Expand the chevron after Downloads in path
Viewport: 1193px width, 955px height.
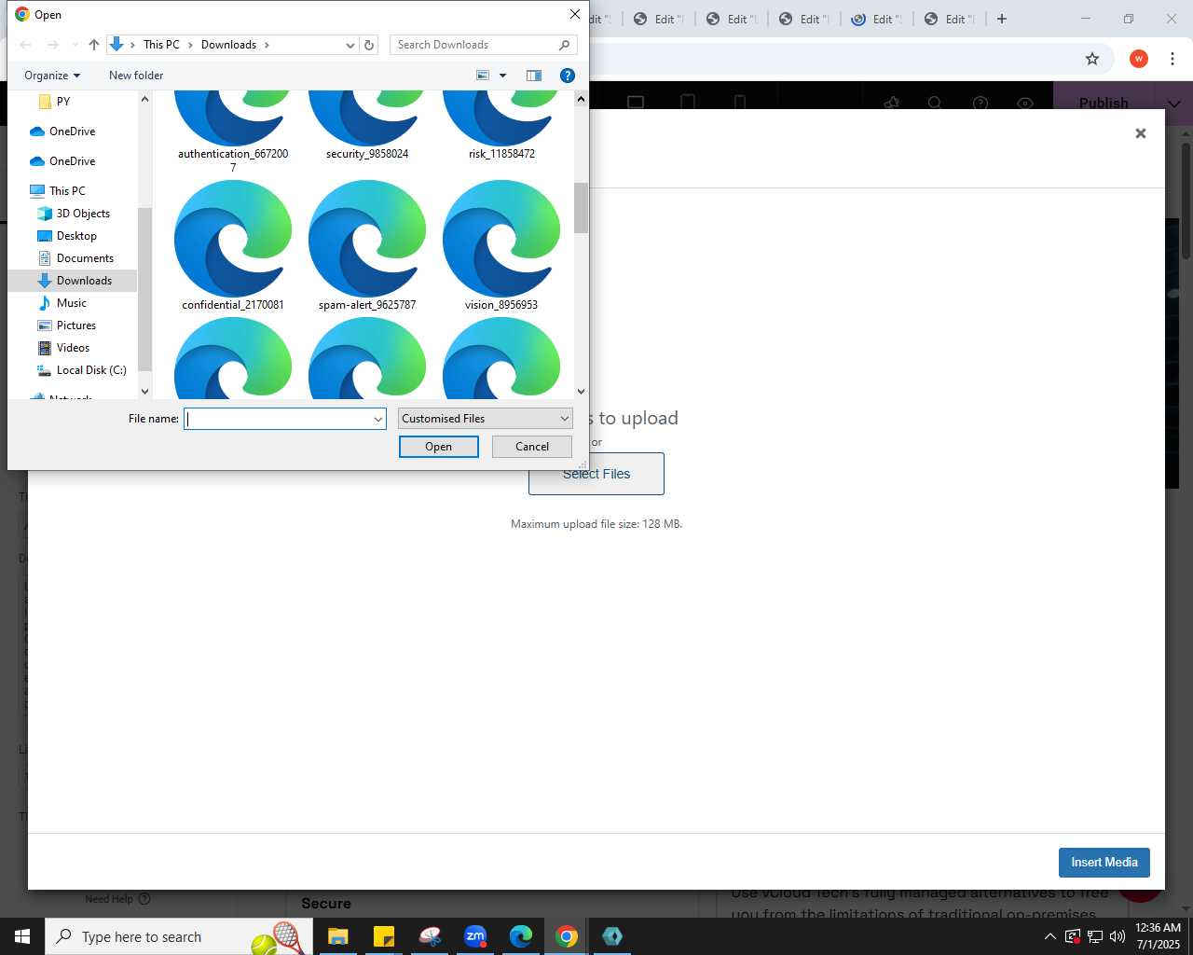267,45
